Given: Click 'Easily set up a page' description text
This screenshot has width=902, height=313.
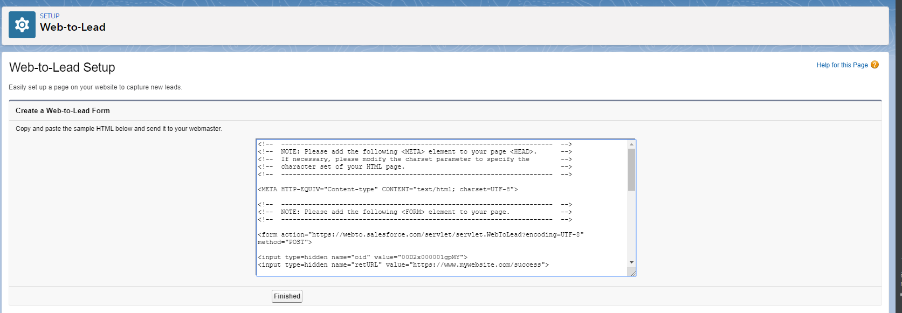Looking at the screenshot, I should (x=95, y=87).
